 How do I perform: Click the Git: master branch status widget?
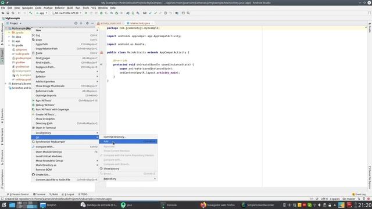point(349,199)
